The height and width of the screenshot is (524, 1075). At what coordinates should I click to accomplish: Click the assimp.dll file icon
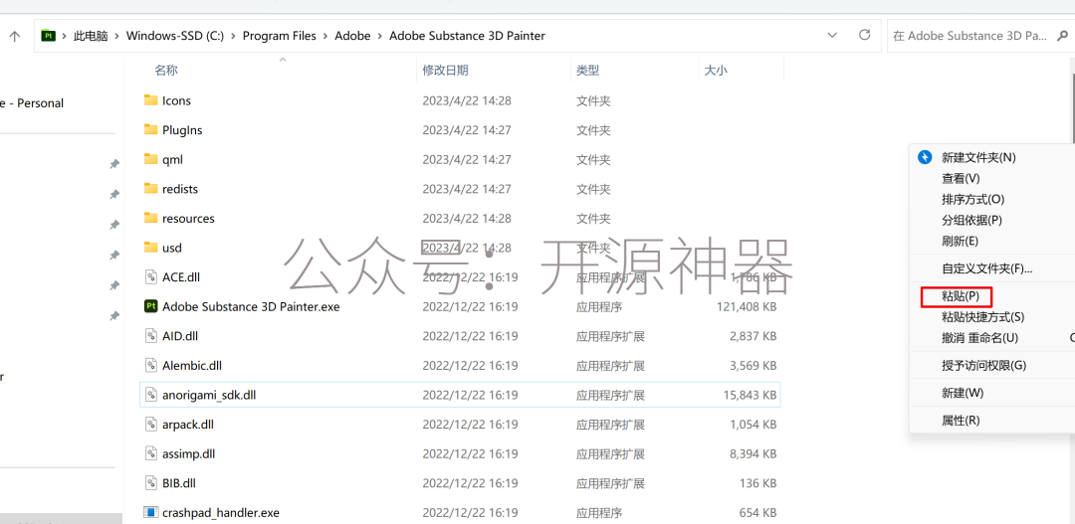(x=151, y=453)
